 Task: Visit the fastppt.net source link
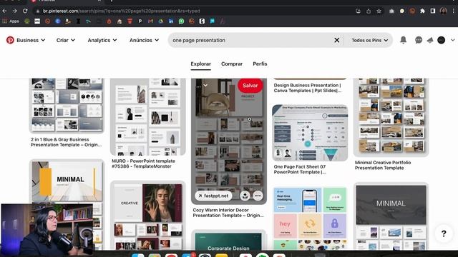click(x=213, y=196)
